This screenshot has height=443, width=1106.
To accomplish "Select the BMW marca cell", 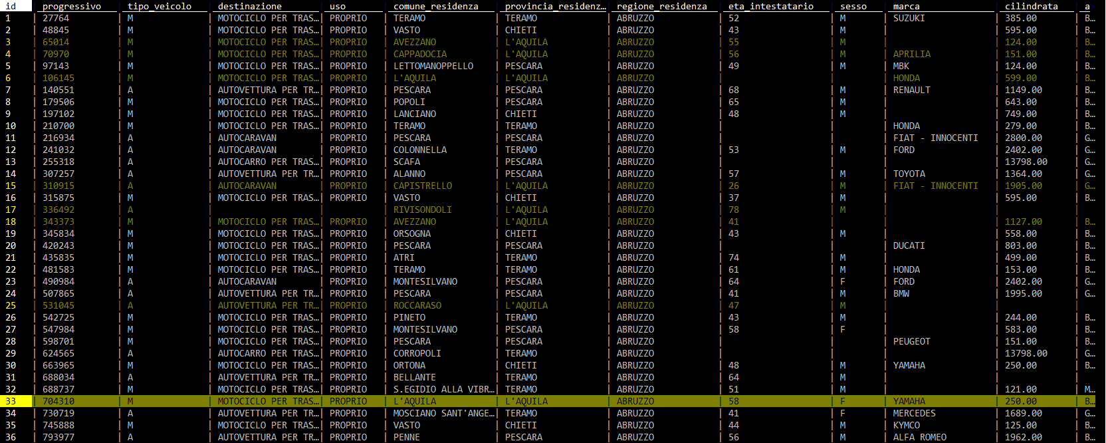I will click(x=901, y=293).
